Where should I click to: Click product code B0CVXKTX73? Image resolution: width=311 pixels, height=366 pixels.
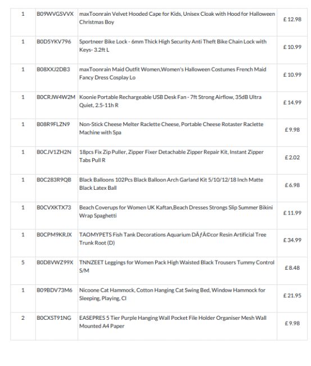tap(54, 208)
